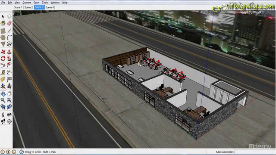Select the Pan hand tool

[9, 94]
